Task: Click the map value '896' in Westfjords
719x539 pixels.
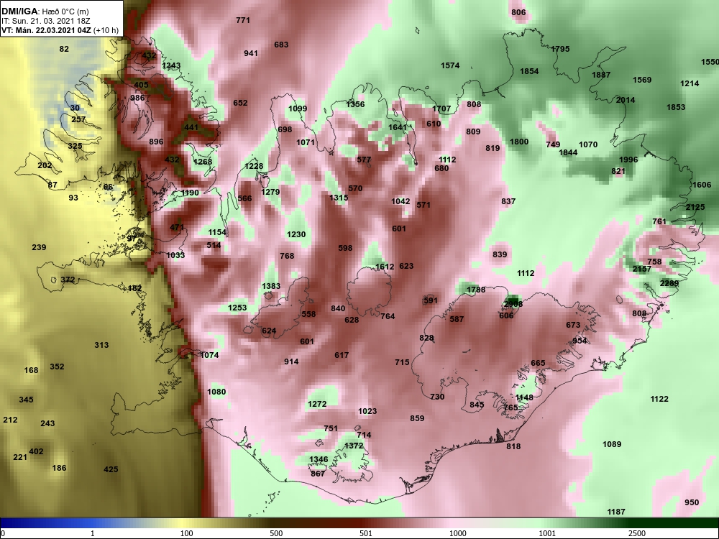Action: pos(156,142)
